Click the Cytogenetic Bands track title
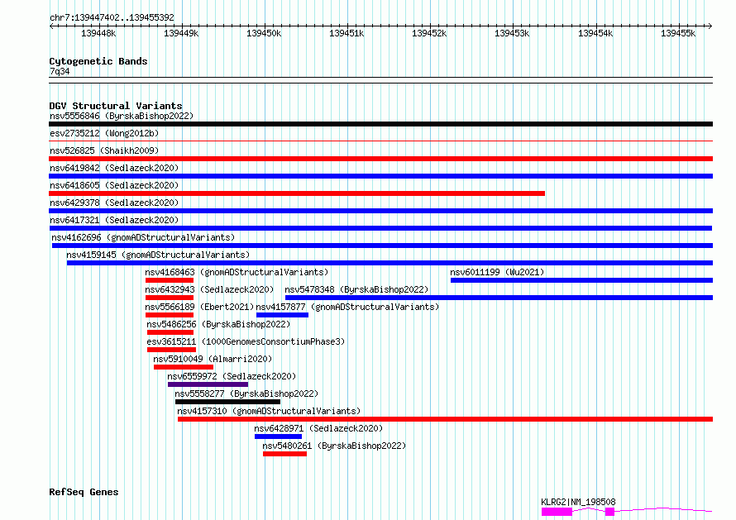This screenshot has width=736, height=520. tap(98, 61)
